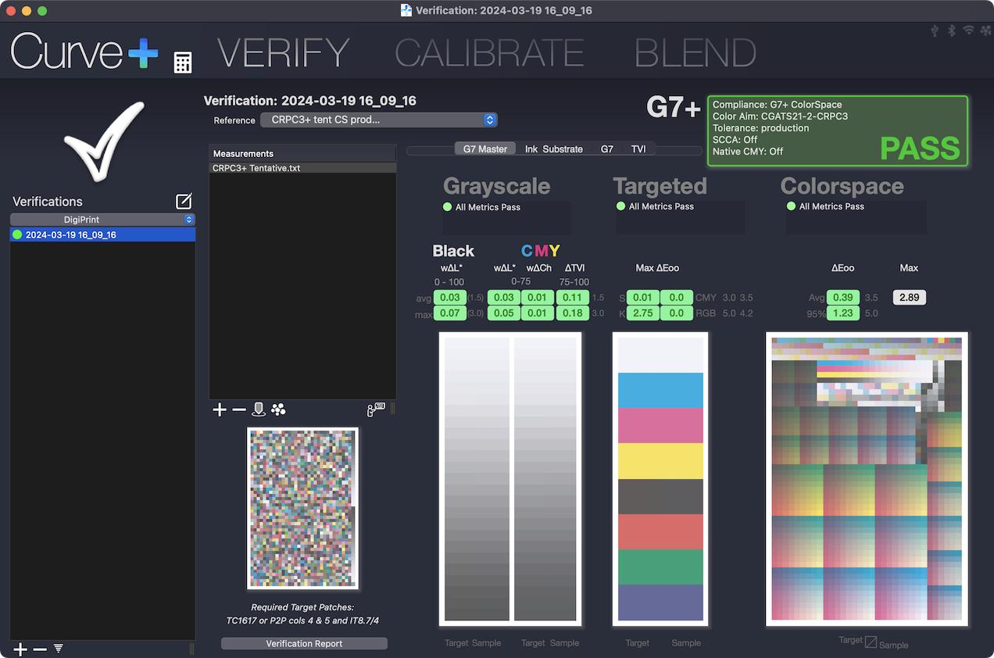994x658 pixels.
Task: Click the Verification Report button
Action: [304, 644]
